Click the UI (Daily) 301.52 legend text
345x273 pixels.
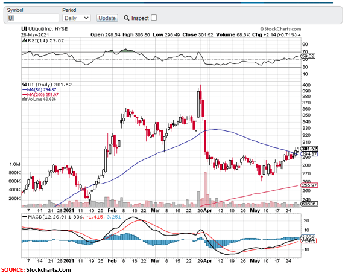tap(49, 85)
